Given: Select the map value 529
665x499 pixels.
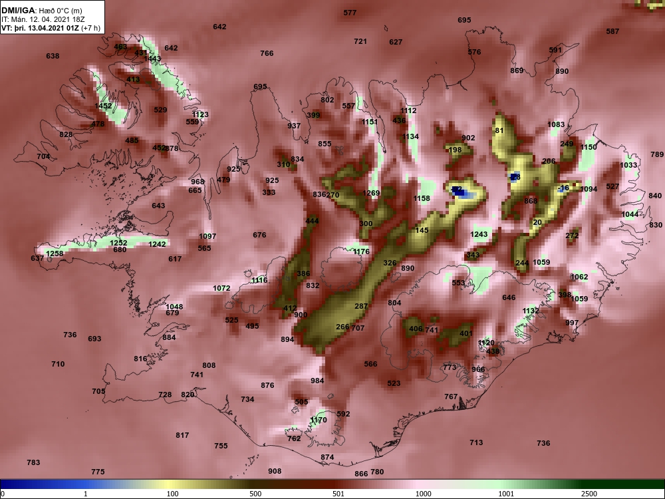Looking at the screenshot, I should pyautogui.click(x=160, y=110).
